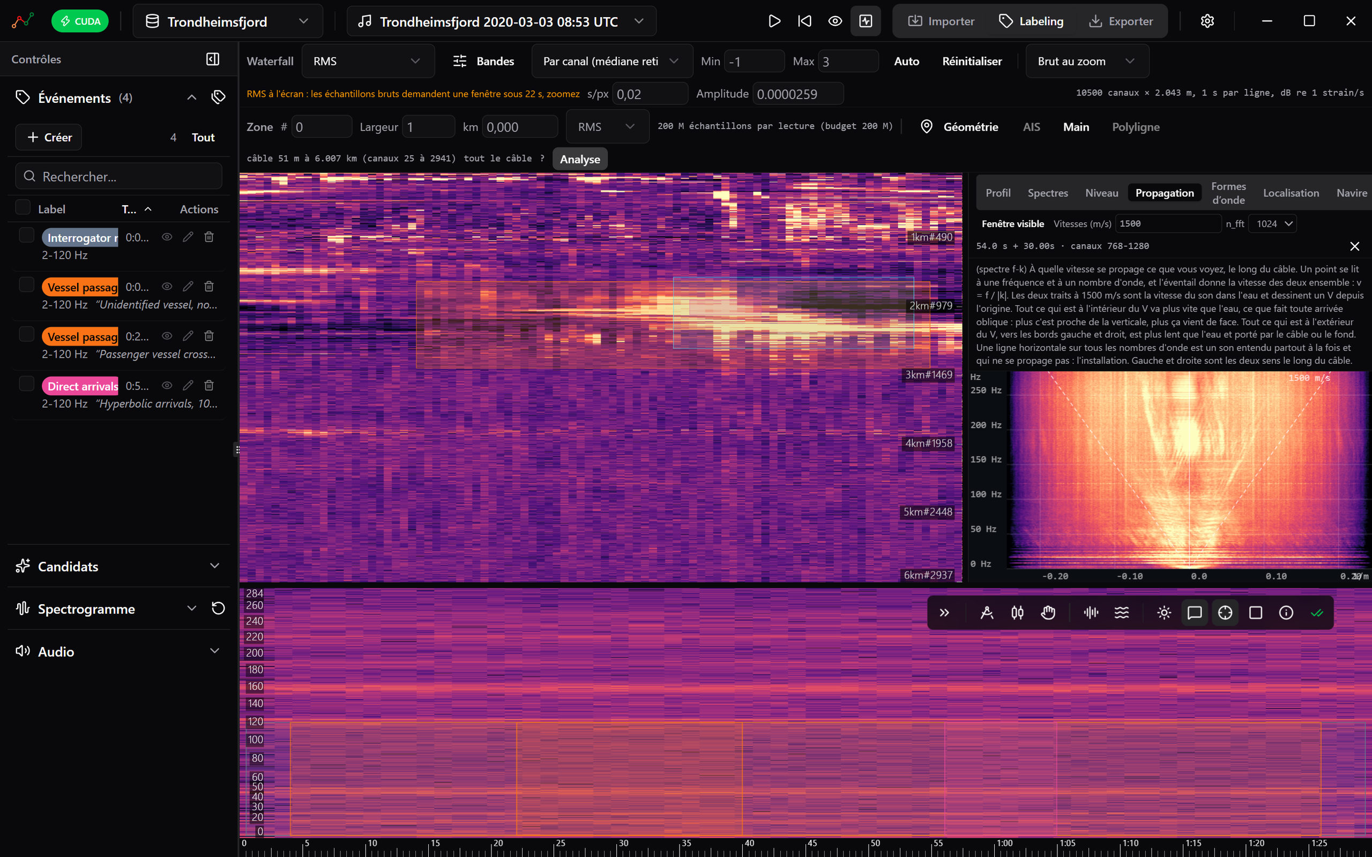The width and height of the screenshot is (1372, 857).
Task: Click the waves icon in floating toolbar
Action: (1121, 613)
